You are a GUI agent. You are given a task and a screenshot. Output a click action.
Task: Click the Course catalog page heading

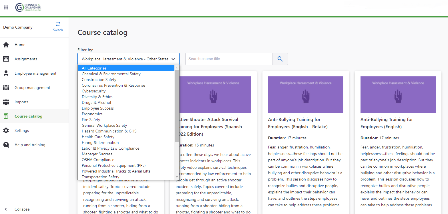tap(102, 33)
